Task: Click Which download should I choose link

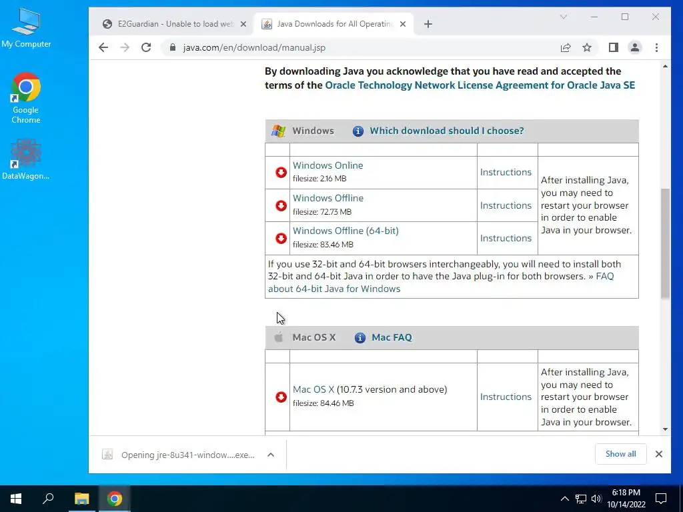Action: (447, 131)
